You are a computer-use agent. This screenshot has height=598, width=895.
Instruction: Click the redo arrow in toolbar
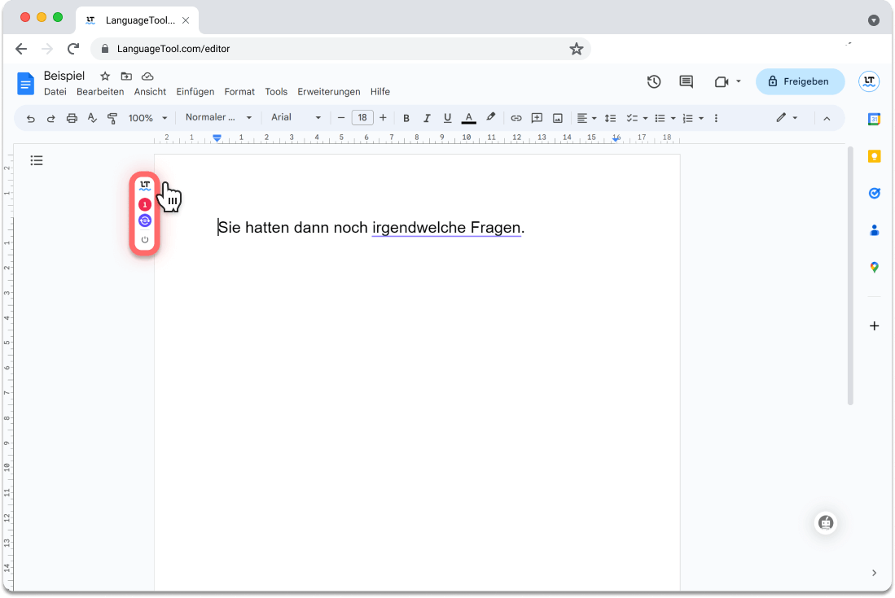tap(50, 118)
